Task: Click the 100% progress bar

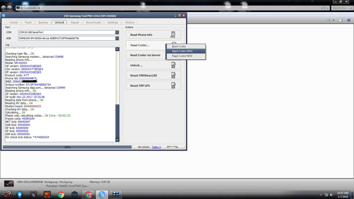Action: (67, 147)
